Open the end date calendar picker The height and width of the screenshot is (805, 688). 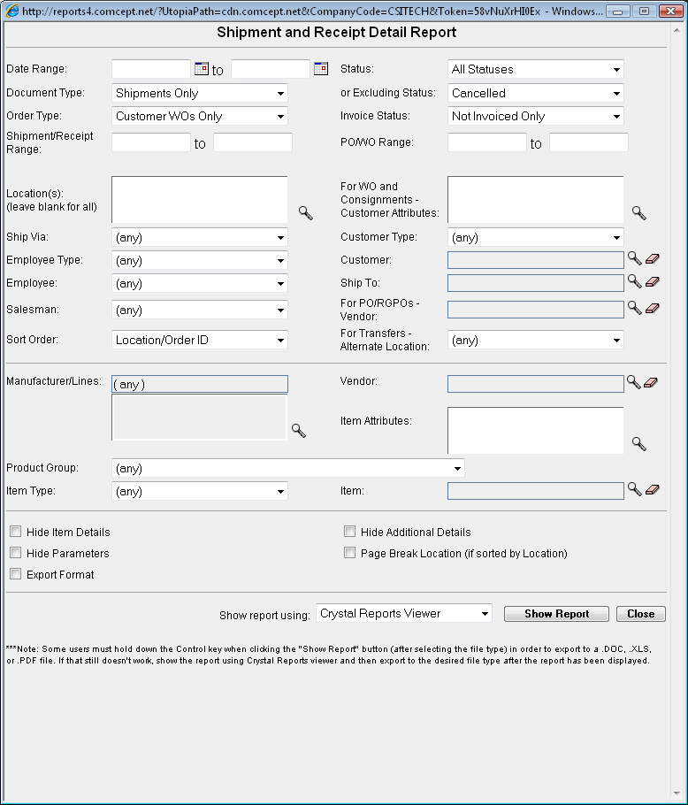point(320,69)
